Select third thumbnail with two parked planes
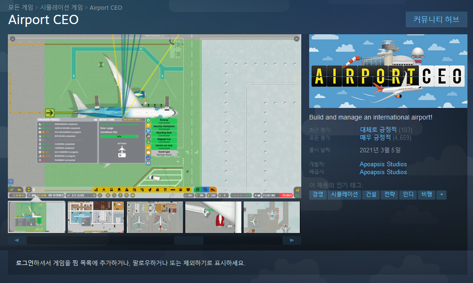The width and height of the screenshot is (473, 283). tap(155, 217)
